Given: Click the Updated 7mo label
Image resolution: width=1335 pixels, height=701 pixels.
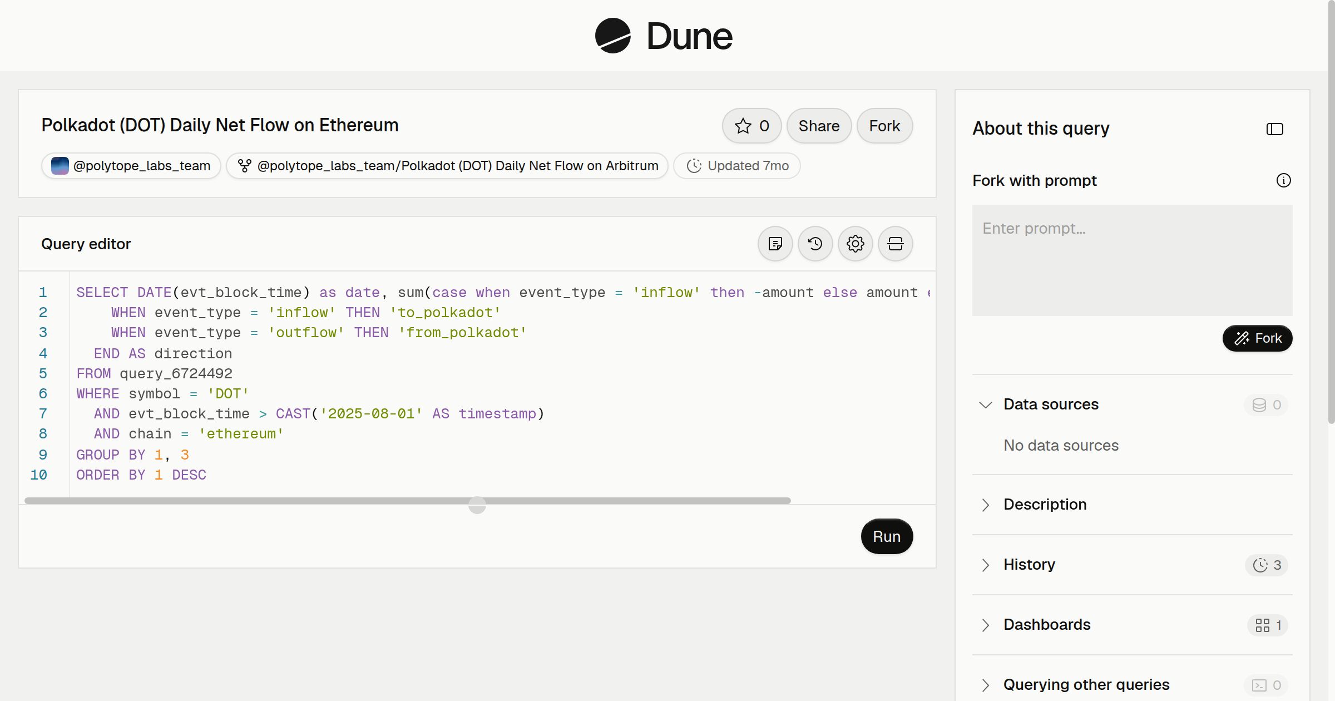Looking at the screenshot, I should coord(748,166).
